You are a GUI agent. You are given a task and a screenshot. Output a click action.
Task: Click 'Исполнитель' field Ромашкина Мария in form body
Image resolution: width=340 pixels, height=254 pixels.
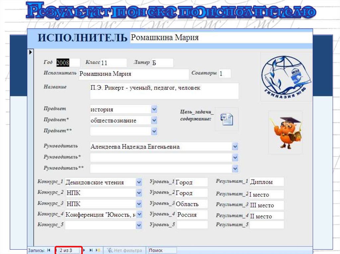pyautogui.click(x=134, y=74)
